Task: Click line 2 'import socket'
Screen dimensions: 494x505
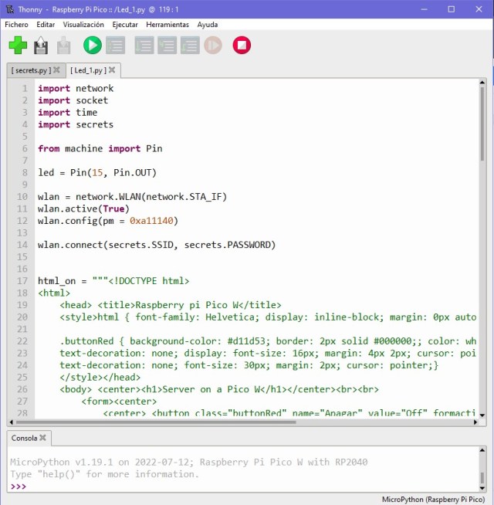Action: coord(73,100)
